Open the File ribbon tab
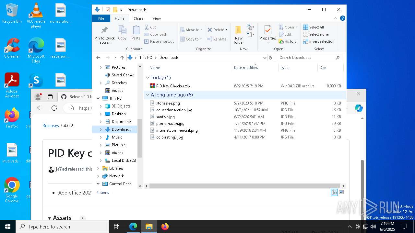 pos(101,18)
